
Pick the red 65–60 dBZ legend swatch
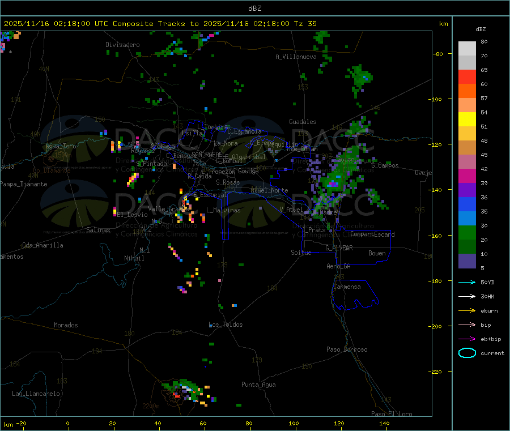pyautogui.click(x=467, y=76)
